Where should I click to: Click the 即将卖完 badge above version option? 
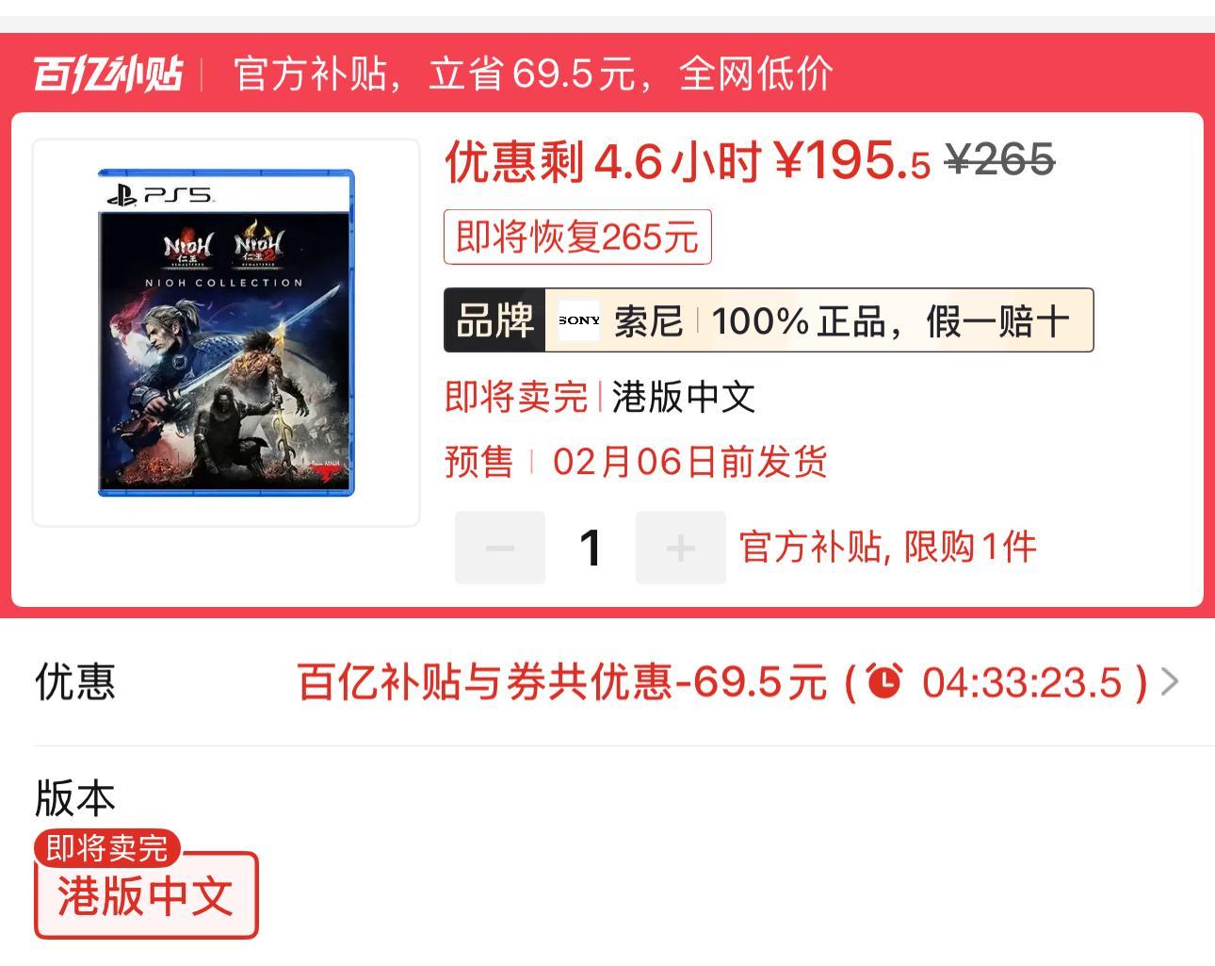107,848
